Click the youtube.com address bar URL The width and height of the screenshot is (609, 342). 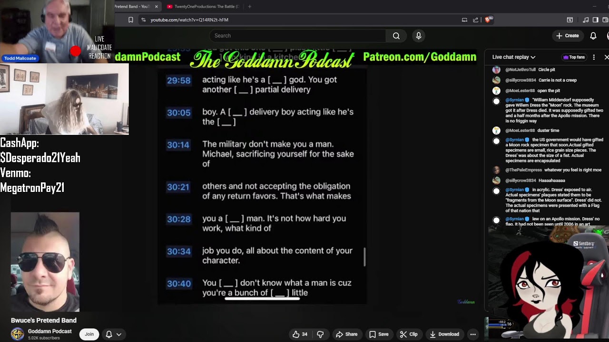189,20
